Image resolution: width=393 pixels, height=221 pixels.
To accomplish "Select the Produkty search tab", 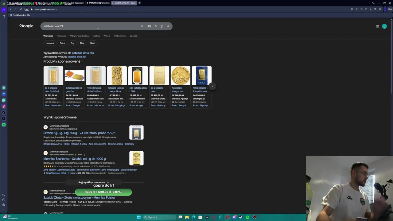I will (x=61, y=36).
